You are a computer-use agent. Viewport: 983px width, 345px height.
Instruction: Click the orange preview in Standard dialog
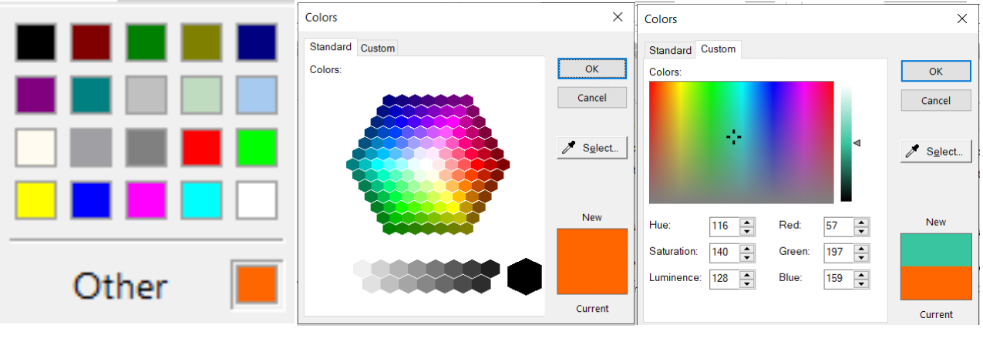[x=592, y=262]
